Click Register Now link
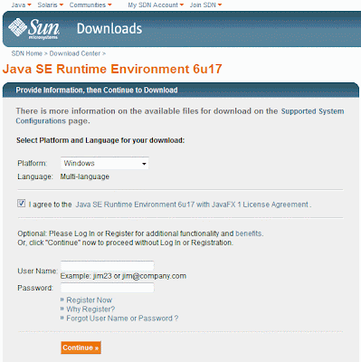This screenshot has width=361, height=362. pos(90,300)
